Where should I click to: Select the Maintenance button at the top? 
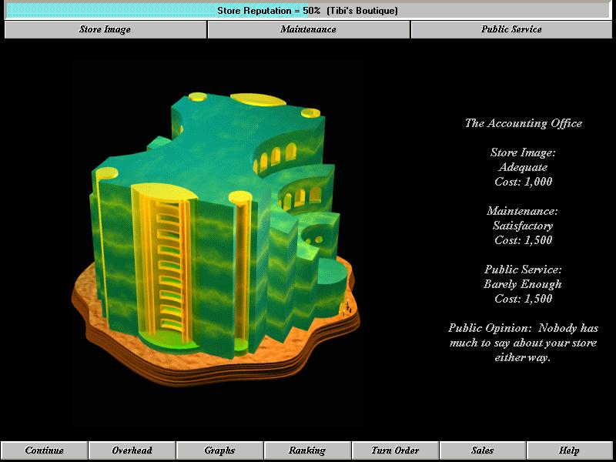tap(308, 29)
